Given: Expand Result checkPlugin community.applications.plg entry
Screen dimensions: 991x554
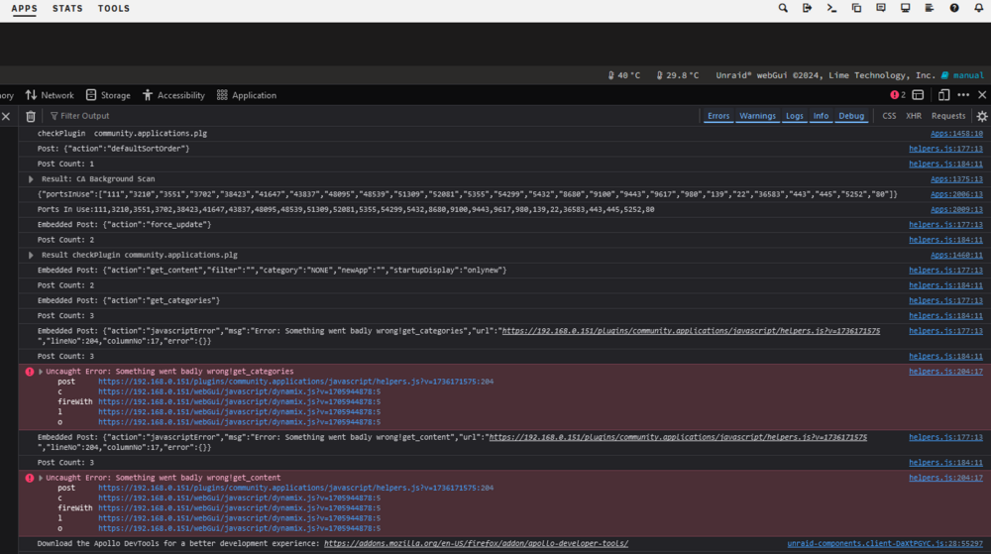Looking at the screenshot, I should (x=31, y=256).
